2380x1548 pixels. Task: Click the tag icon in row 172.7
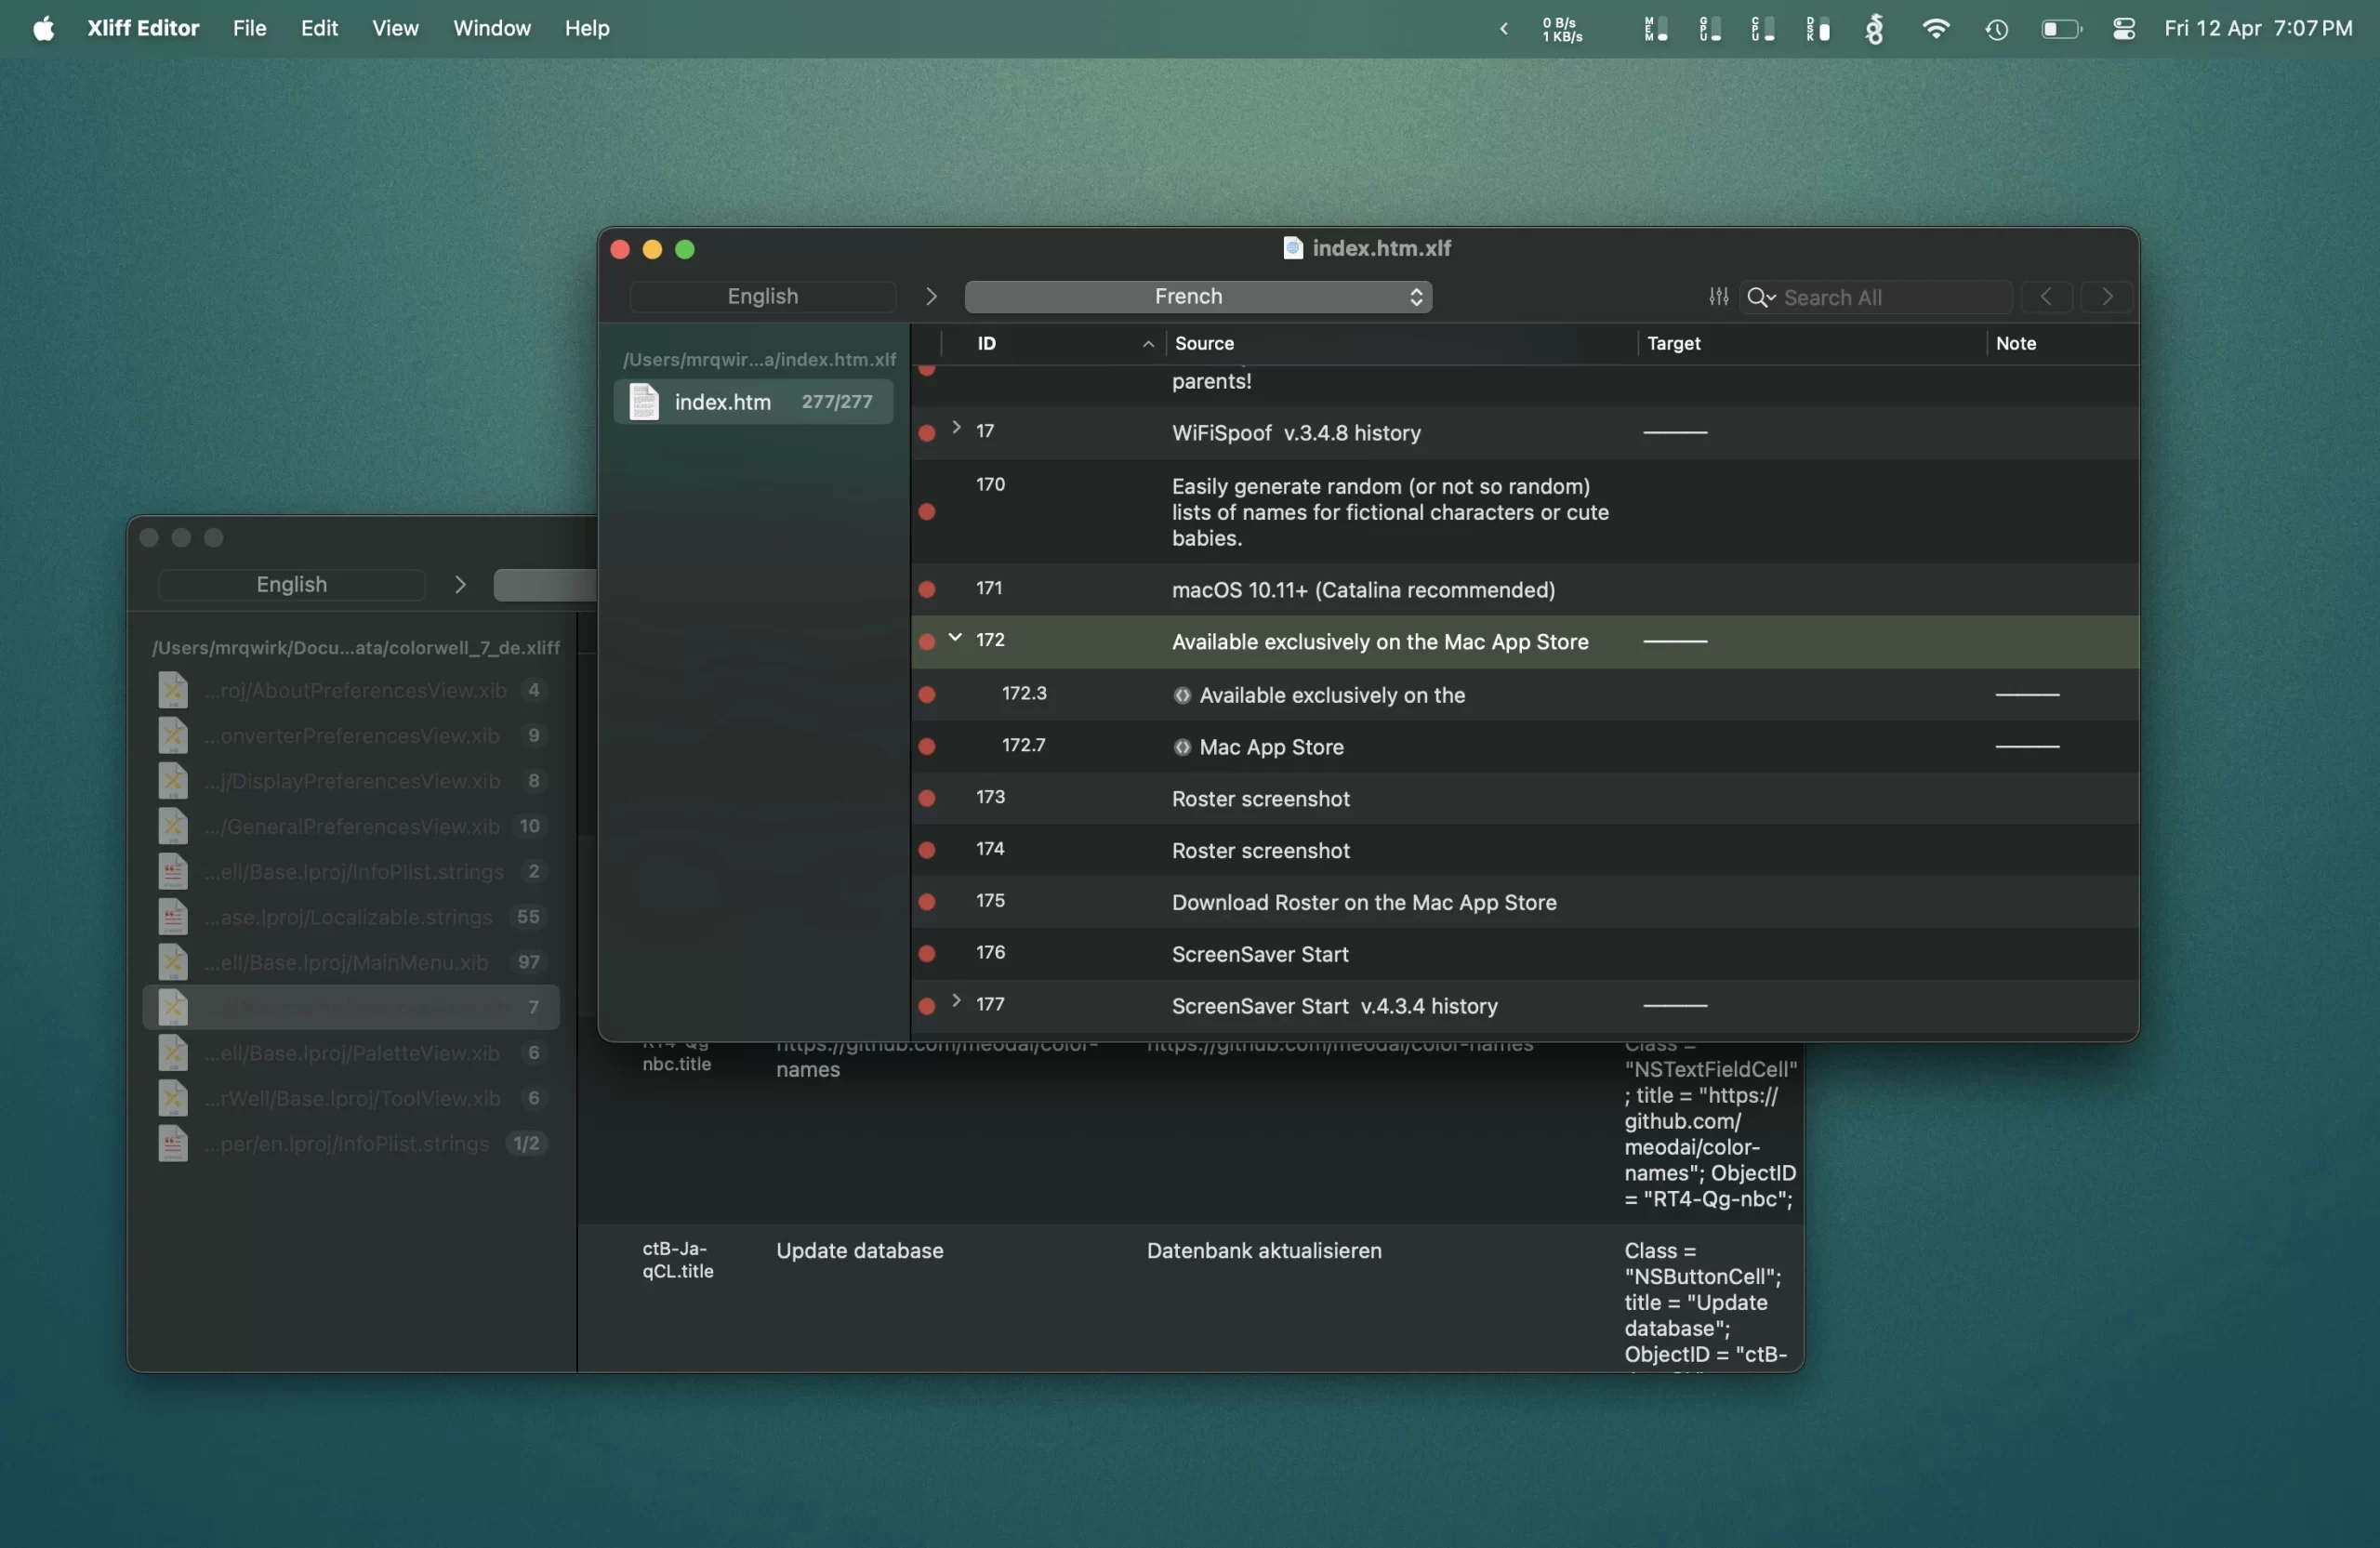point(1182,747)
